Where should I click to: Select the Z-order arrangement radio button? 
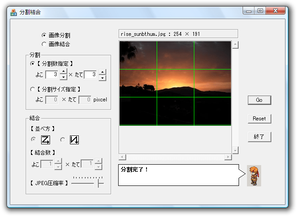tap(34, 139)
